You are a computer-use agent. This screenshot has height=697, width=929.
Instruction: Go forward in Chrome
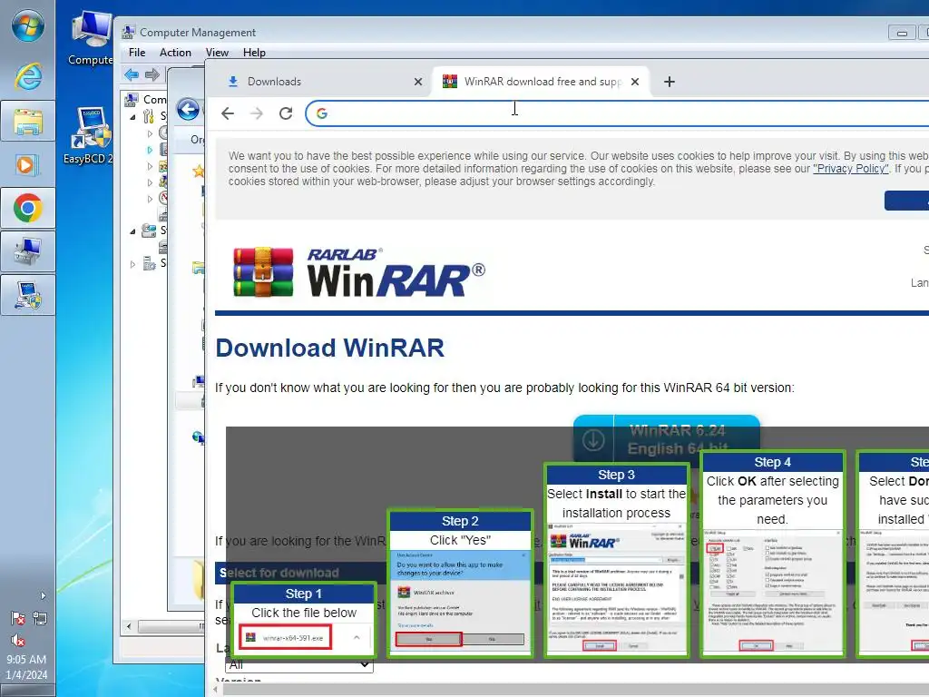coord(257,113)
